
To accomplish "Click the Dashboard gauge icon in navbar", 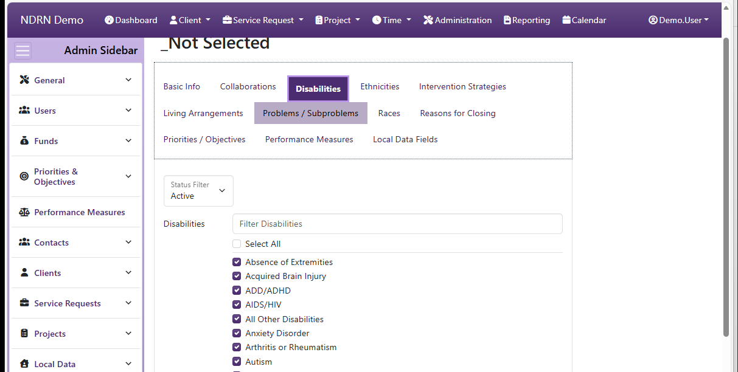I will pyautogui.click(x=109, y=20).
